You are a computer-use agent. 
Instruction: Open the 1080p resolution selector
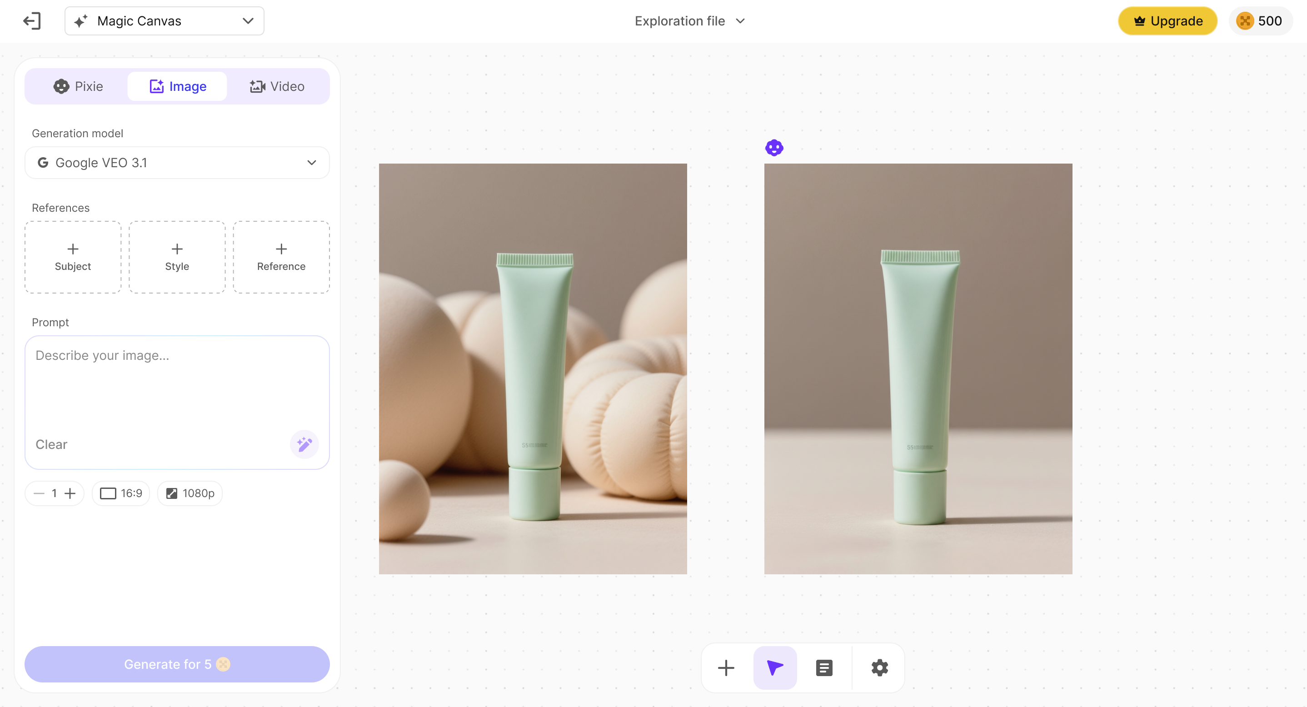[190, 493]
